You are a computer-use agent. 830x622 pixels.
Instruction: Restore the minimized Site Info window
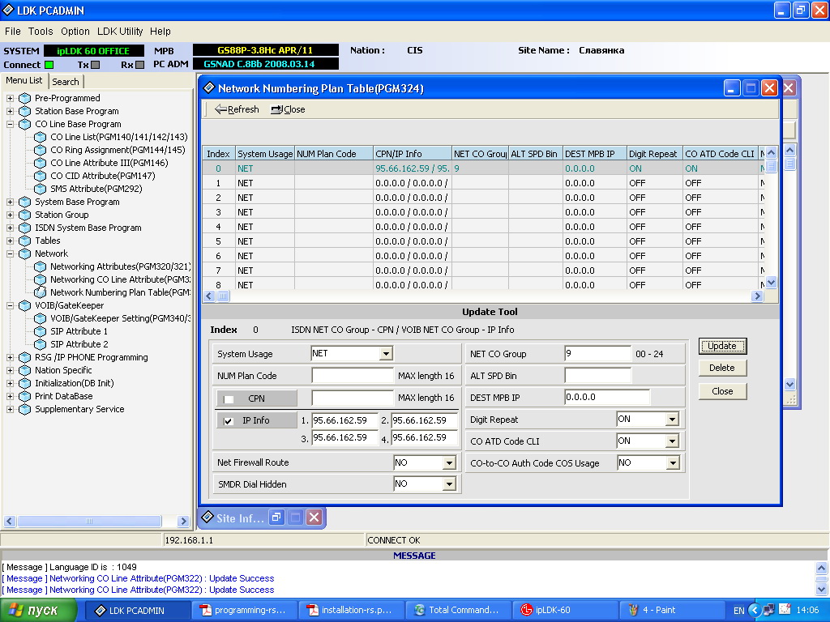click(x=276, y=518)
